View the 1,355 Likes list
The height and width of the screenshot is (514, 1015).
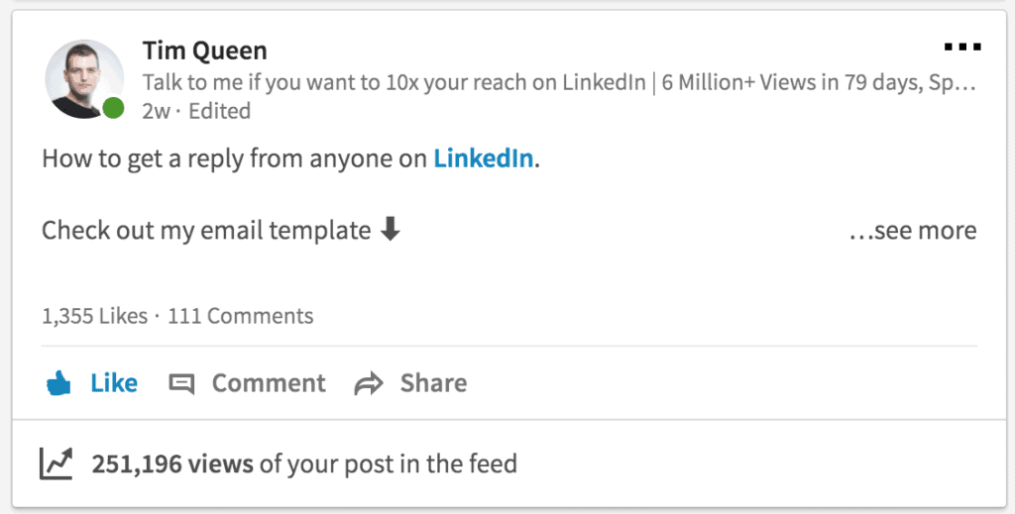[x=93, y=317]
